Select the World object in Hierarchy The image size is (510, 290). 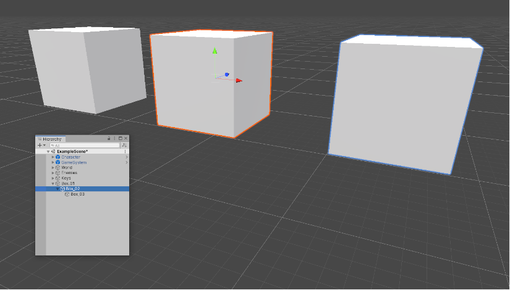66,168
